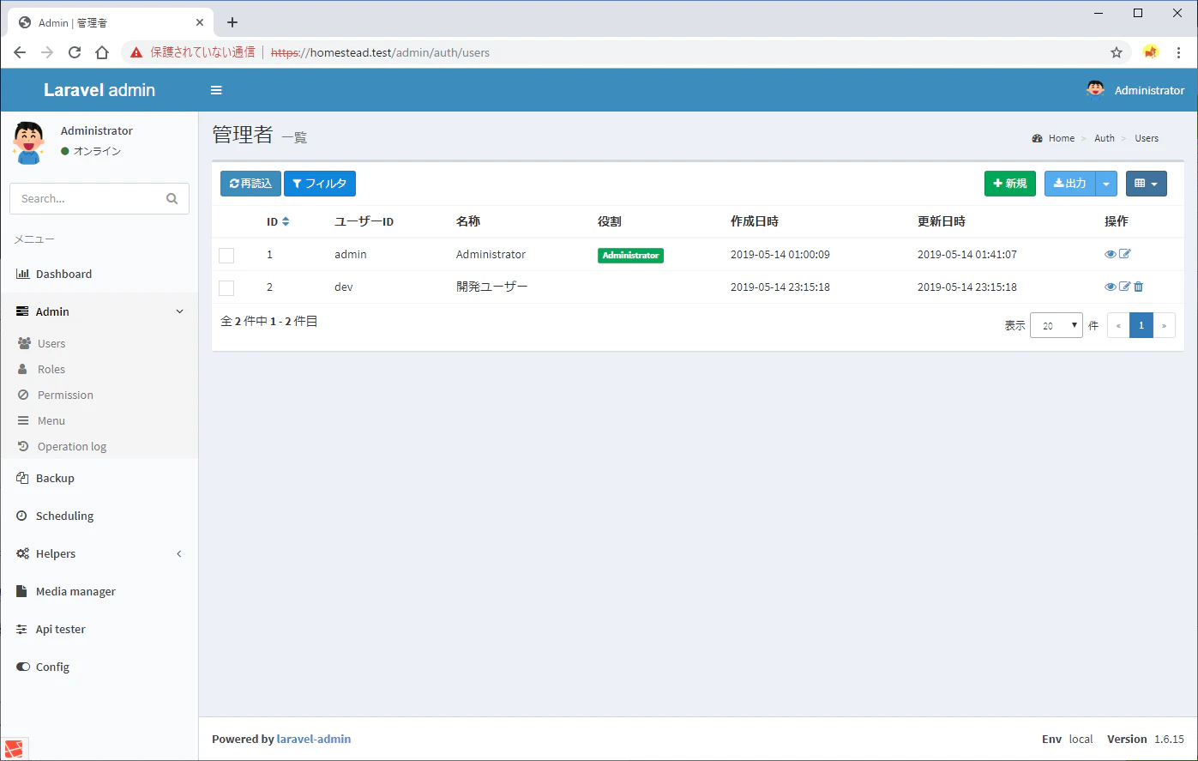Viewport: 1198px width, 761px height.
Task: Click the search magnifier icon in sidebar
Action: 172,198
